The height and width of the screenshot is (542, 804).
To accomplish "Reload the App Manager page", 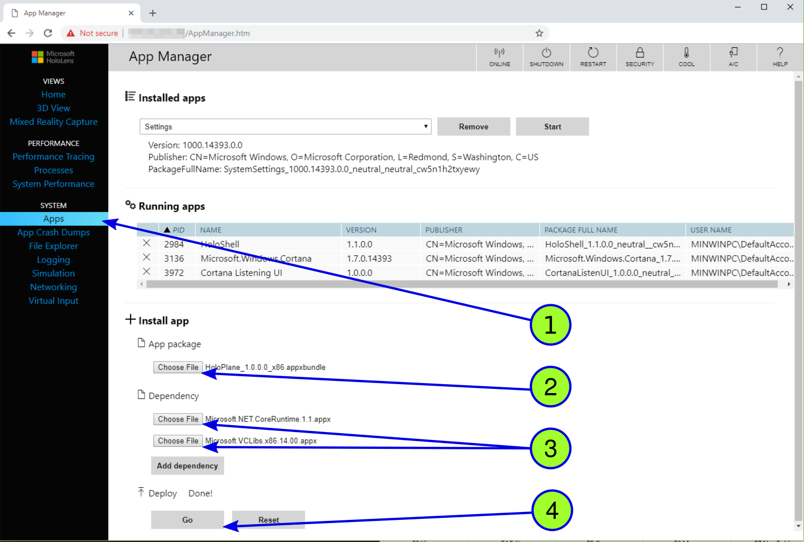I will (x=48, y=33).
